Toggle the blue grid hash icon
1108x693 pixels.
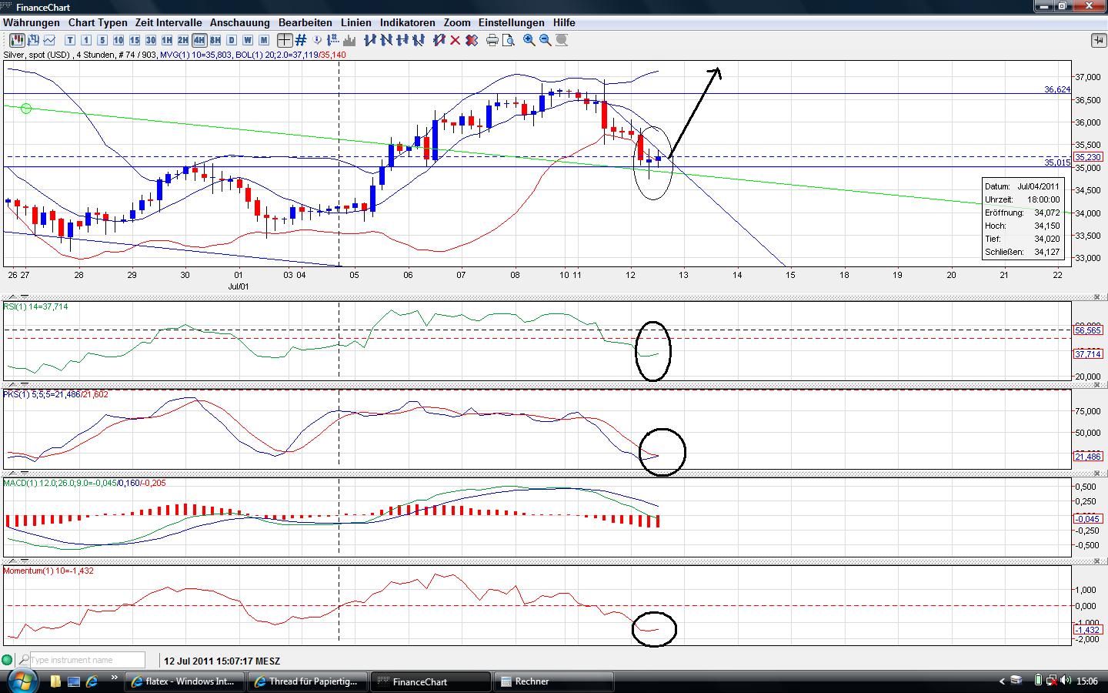[301, 40]
